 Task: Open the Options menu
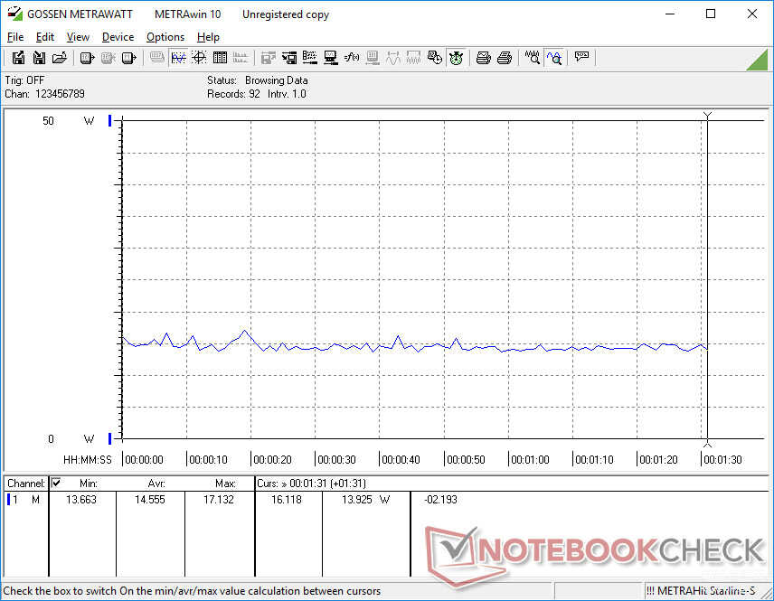click(165, 37)
